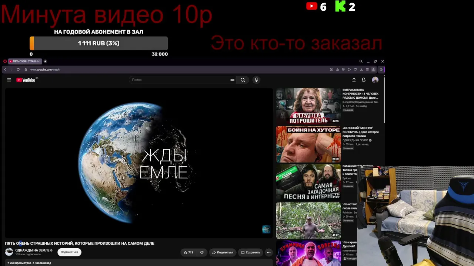Open the БАБУШКА ПОТРОШИТЕЛЬ video thumbnail
This screenshot has width=474, height=266.
pyautogui.click(x=308, y=106)
